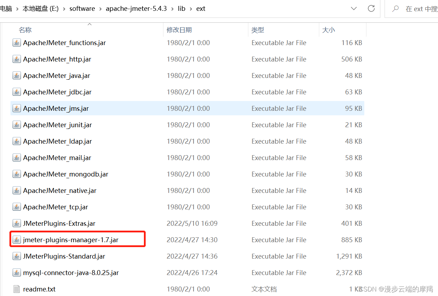Click the jar icon of ApacheJMeter_native.jar
Viewport: 438px width, 296px height.
(16, 190)
